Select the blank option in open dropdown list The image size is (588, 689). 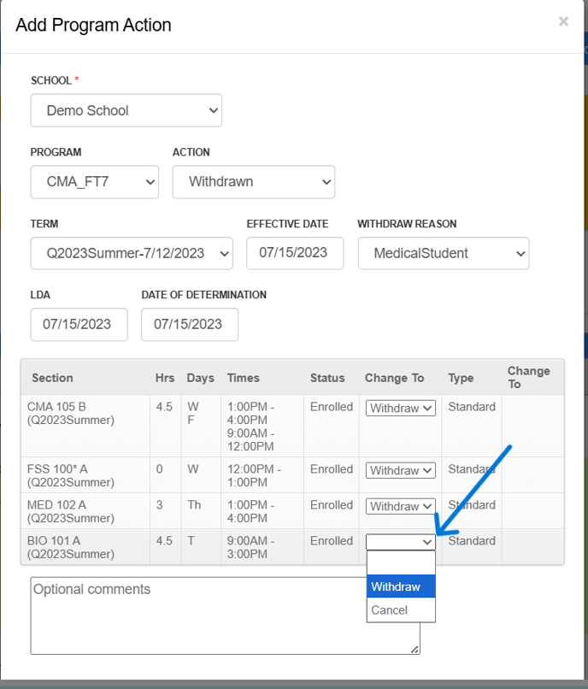[x=401, y=563]
